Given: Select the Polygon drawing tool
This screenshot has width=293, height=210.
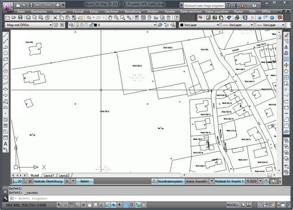Looking at the screenshot, I should click(x=6, y=53).
